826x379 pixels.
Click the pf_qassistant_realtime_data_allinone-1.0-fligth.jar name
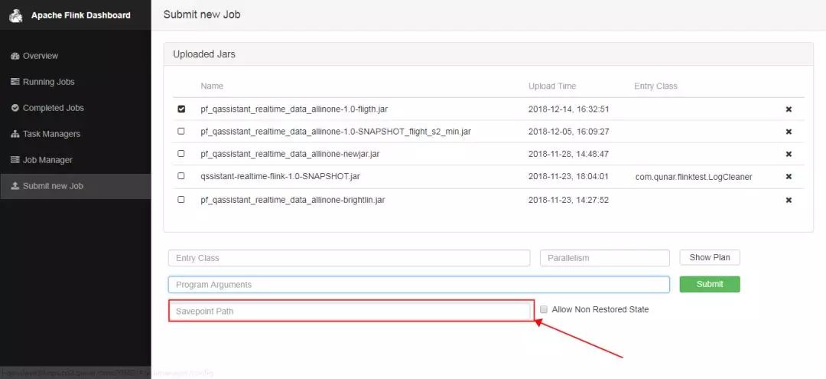[x=294, y=109]
